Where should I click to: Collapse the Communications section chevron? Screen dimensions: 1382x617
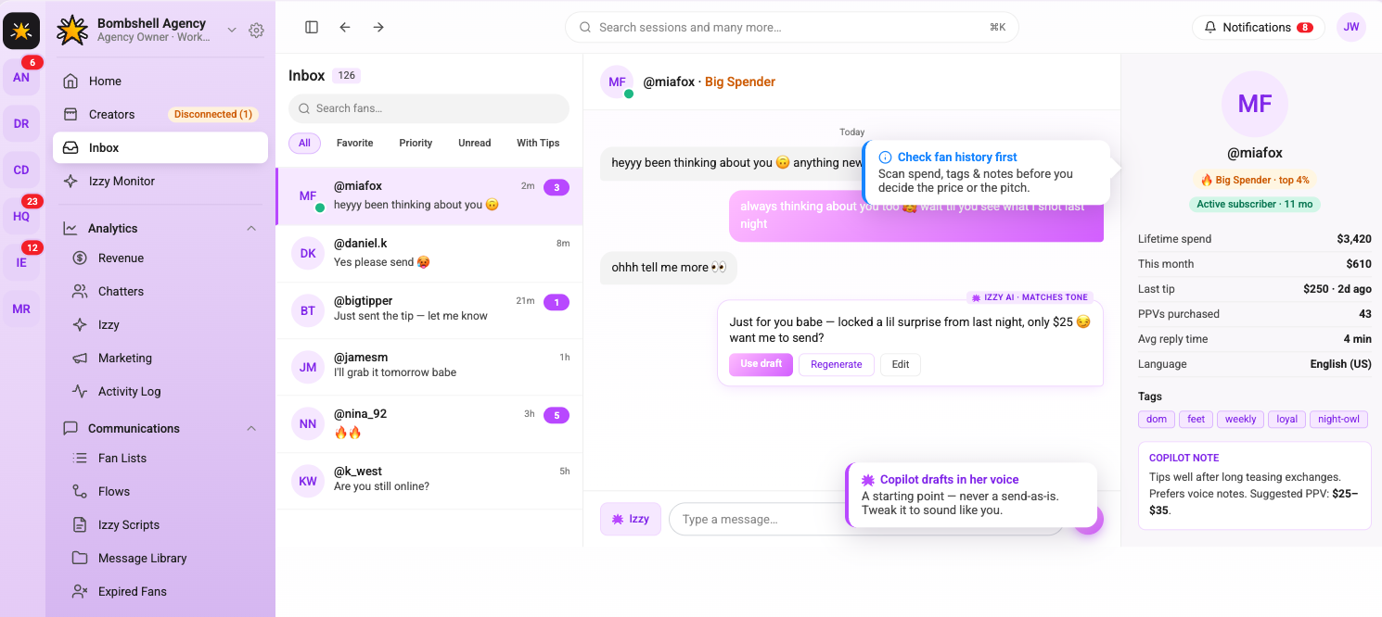[x=250, y=429]
